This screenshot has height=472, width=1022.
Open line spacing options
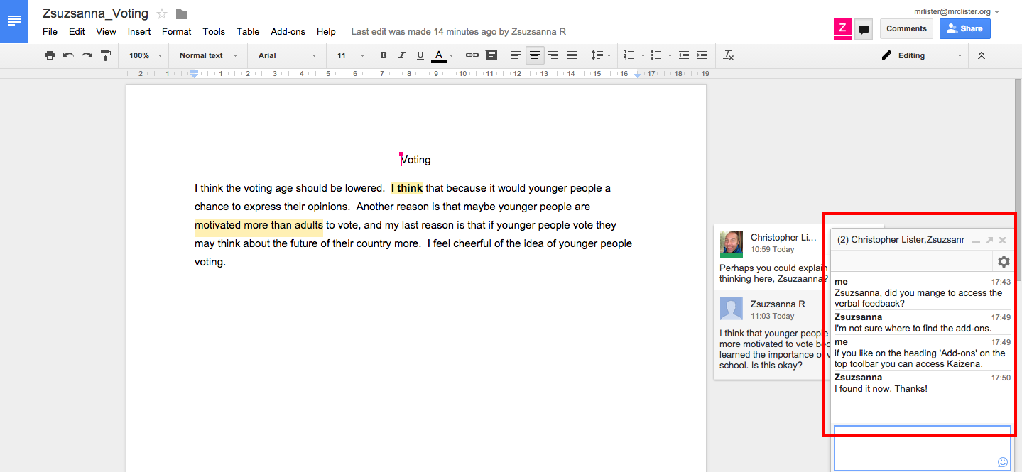click(x=600, y=55)
